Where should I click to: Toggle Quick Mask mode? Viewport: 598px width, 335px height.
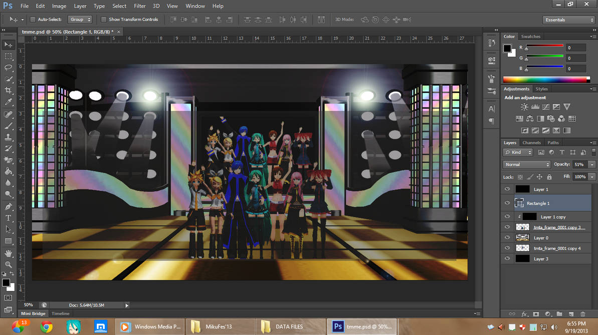point(8,297)
